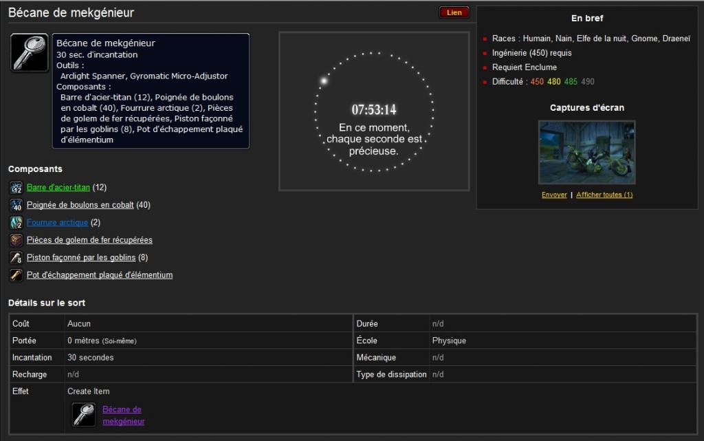Click Afficher toutes (1) link
Viewport: 704px width, 441px height.
(x=604, y=195)
